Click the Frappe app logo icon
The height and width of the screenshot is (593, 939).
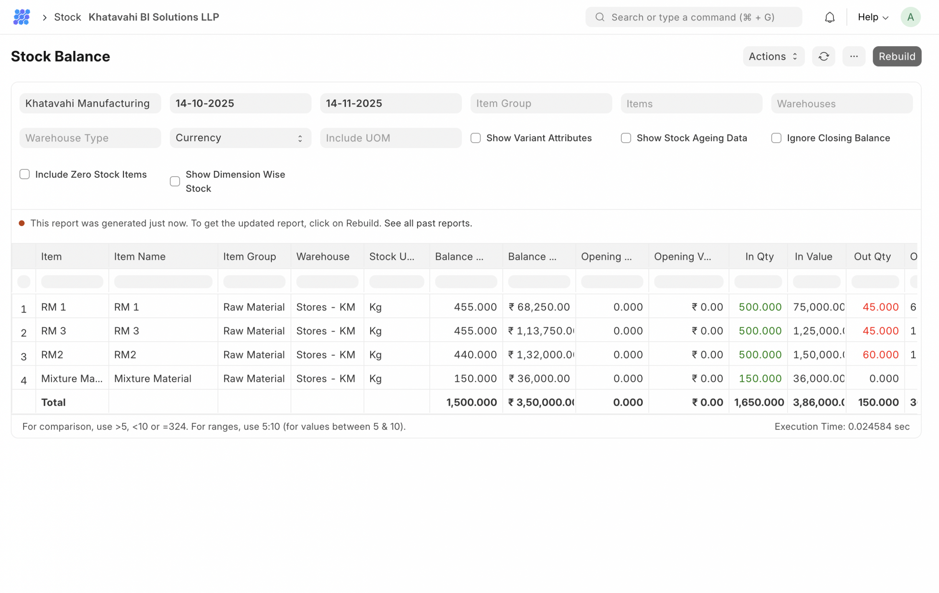coord(21,17)
